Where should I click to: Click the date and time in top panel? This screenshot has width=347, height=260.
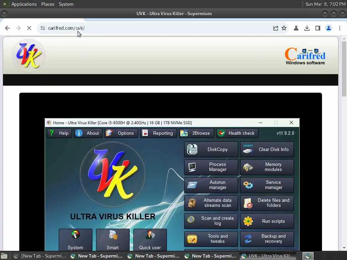(325, 4)
